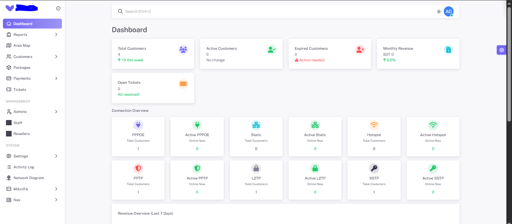Click the L2TP gray lock icon

click(256, 168)
